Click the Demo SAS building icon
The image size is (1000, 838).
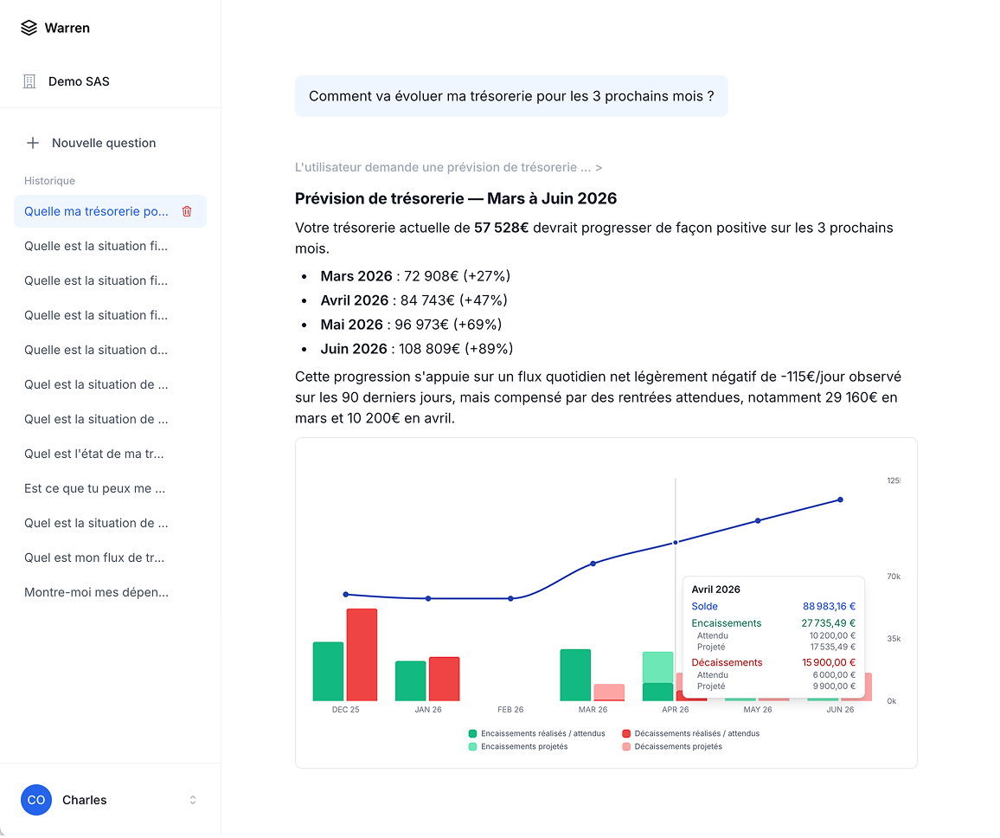[29, 81]
